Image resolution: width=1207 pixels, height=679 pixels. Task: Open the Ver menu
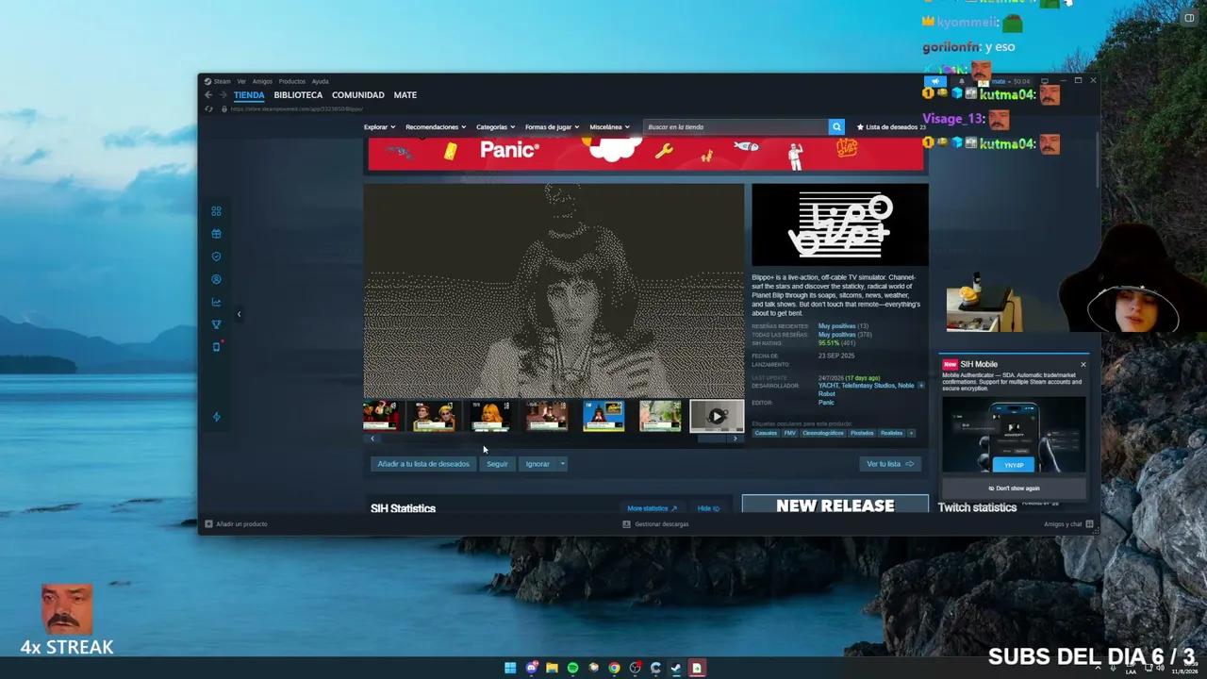coord(241,81)
